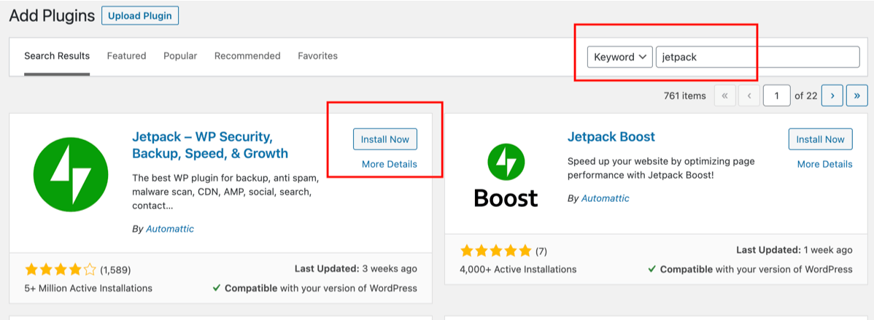Click the Jetpack Boost plugin logo
The image size is (874, 320).
coord(506,174)
